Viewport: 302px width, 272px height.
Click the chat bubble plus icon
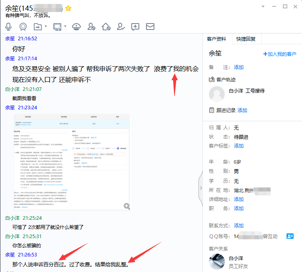pos(135,27)
